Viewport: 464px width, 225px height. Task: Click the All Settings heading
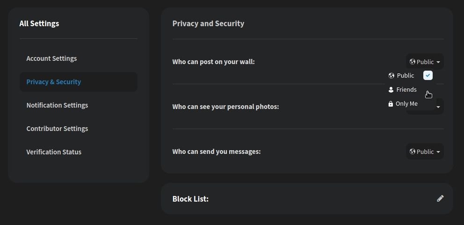click(39, 23)
